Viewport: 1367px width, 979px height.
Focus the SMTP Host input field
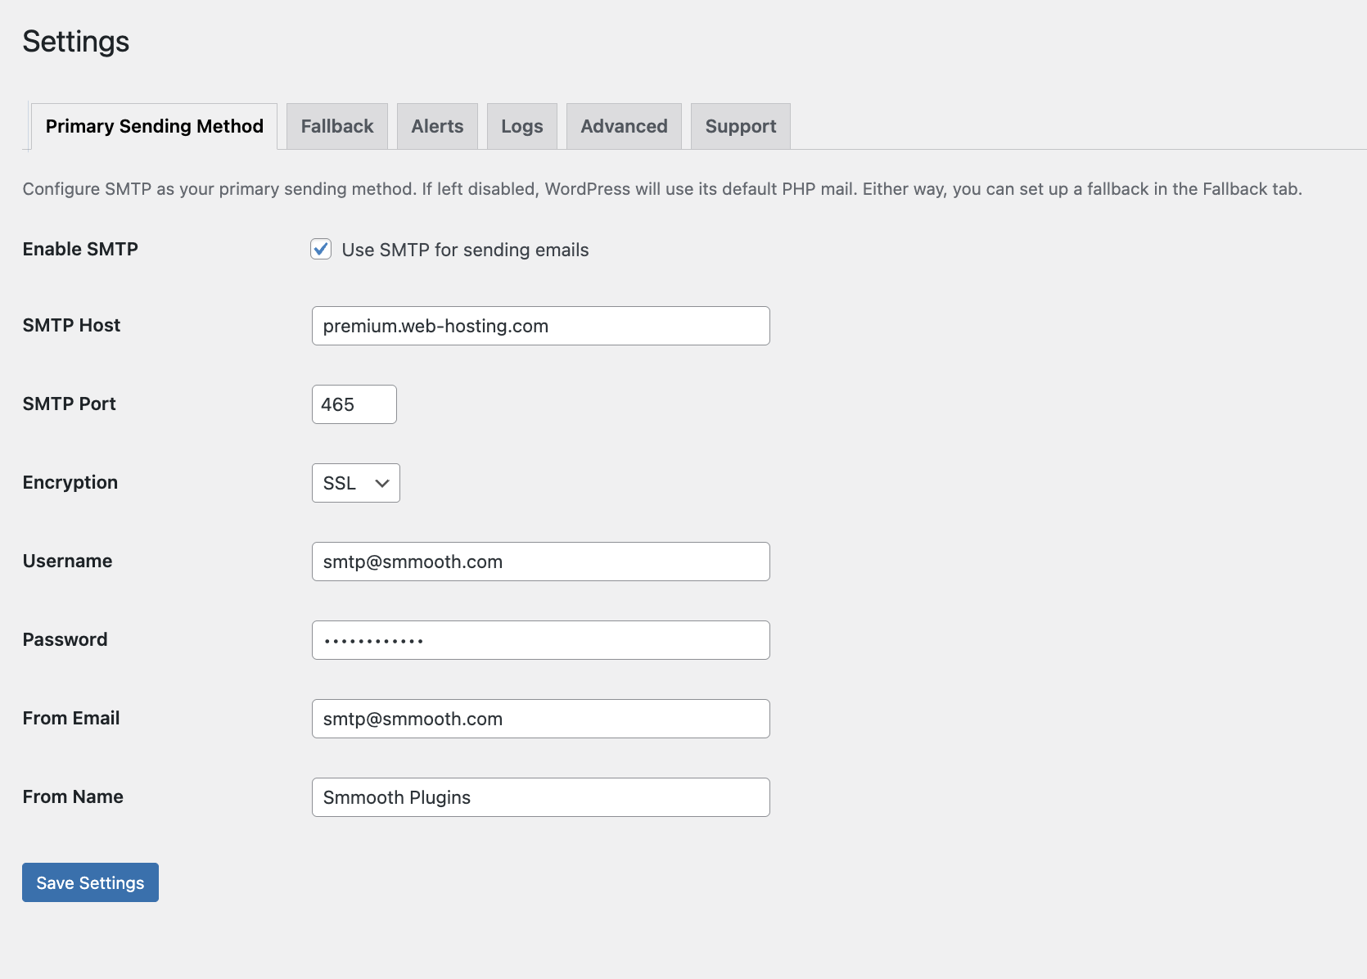pyautogui.click(x=540, y=326)
